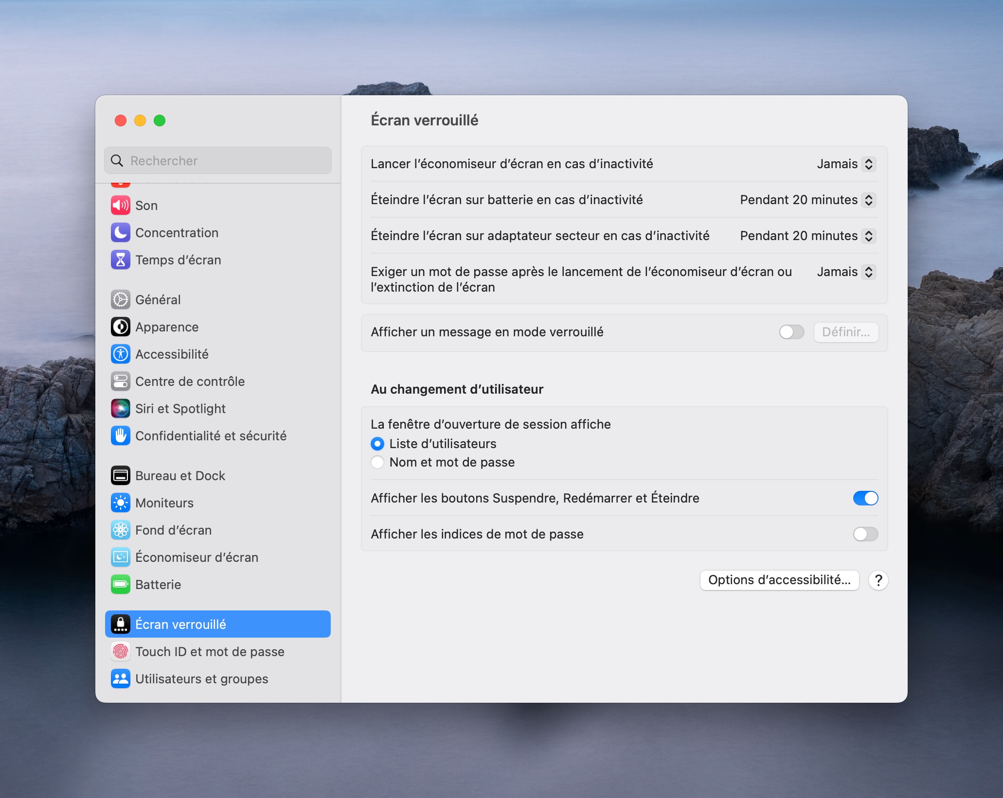Click the Batterie green icon
Viewport: 1003px width, 798px height.
click(120, 585)
